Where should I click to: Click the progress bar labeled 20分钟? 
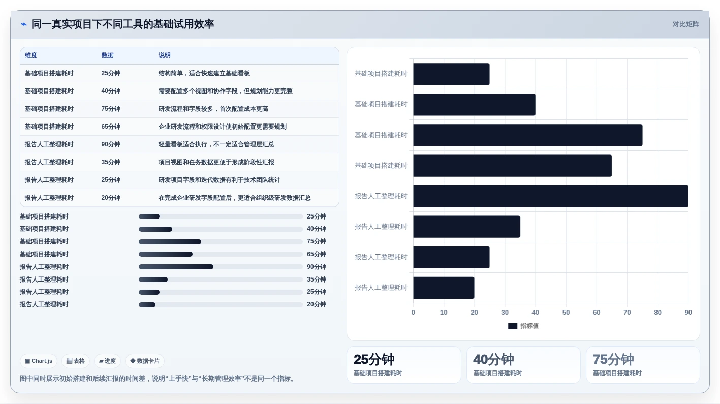click(221, 304)
